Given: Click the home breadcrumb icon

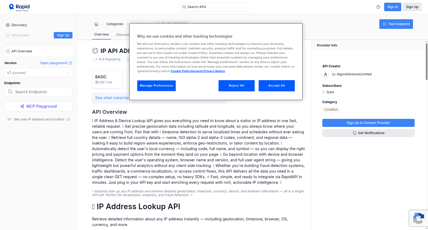Looking at the screenshot, I should tap(96, 24).
